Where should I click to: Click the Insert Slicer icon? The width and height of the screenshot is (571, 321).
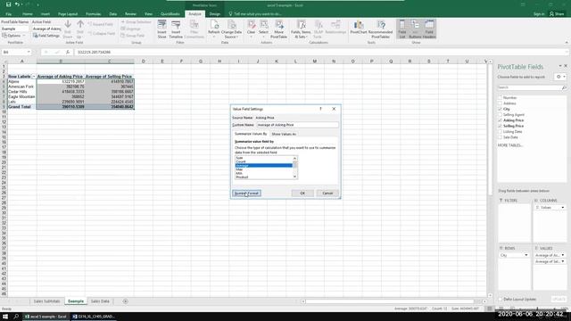coord(162,25)
